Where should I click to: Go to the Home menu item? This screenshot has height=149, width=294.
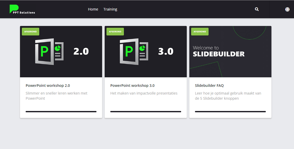pos(93,9)
